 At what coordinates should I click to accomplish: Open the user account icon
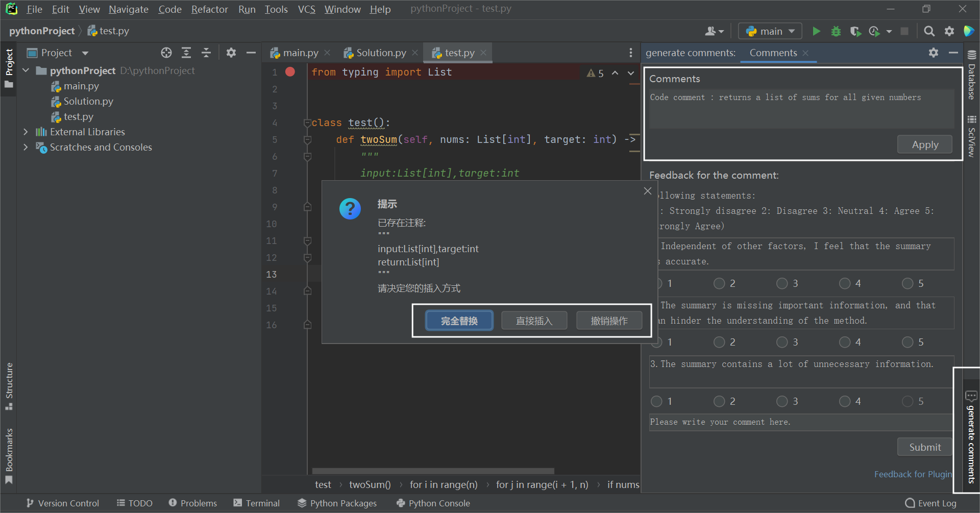point(710,31)
